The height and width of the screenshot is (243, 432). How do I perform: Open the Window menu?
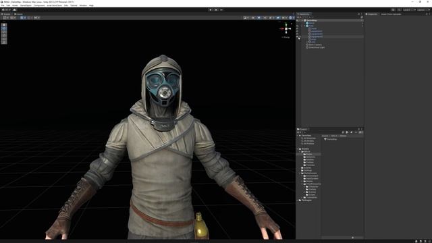[x=83, y=5]
